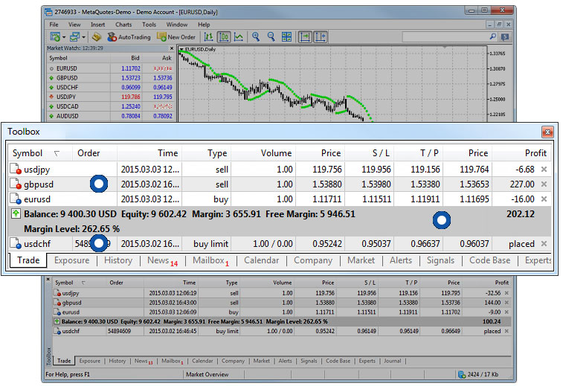Select AUDUSD row in Market Watch
563x386 pixels.
[111, 116]
